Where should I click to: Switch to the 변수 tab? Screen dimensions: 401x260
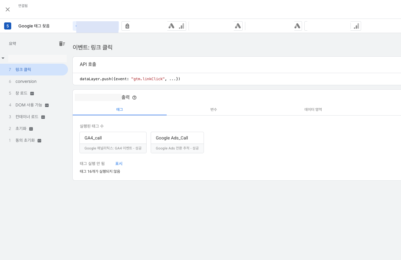213,109
